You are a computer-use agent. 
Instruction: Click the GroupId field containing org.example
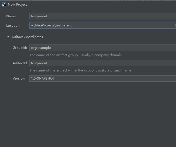[x=103, y=48]
